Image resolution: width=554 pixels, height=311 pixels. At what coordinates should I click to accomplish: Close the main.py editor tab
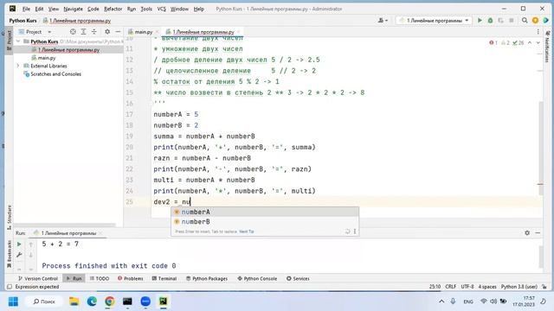tap(157, 32)
